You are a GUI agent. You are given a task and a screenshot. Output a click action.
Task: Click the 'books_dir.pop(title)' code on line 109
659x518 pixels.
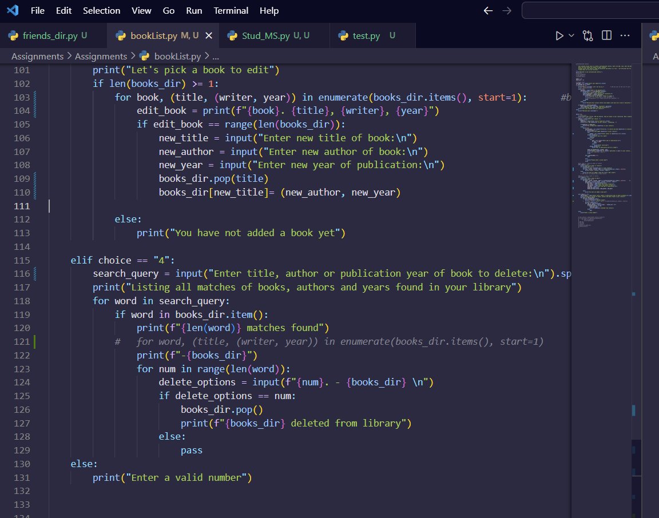[213, 178]
